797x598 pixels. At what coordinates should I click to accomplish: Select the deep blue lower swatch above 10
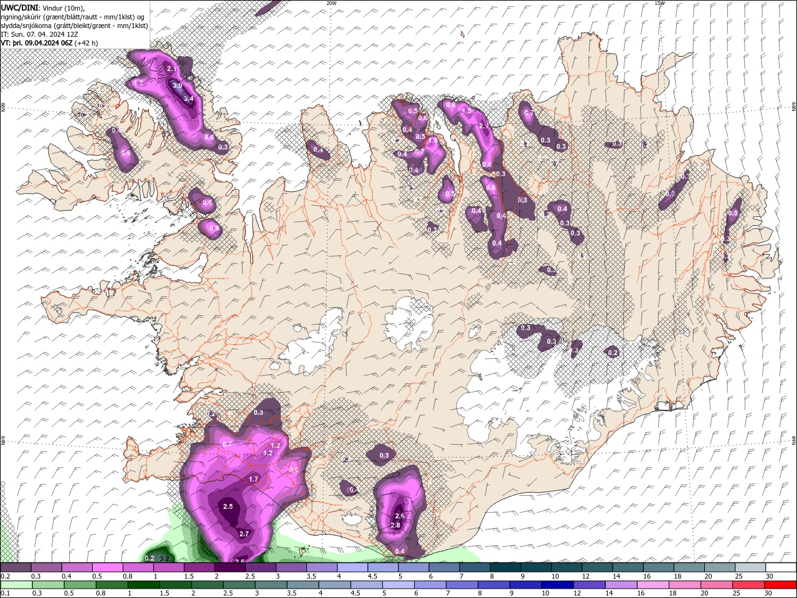point(557,585)
